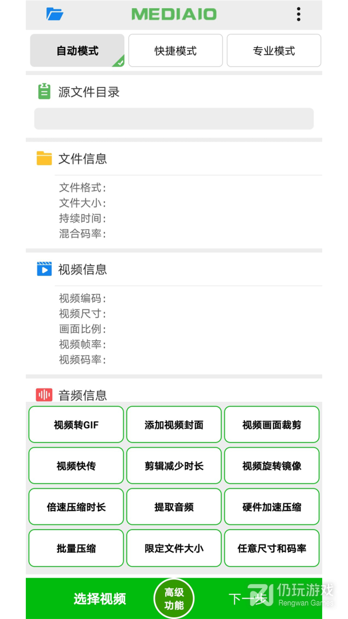Click the red audio info icon

coord(44,395)
